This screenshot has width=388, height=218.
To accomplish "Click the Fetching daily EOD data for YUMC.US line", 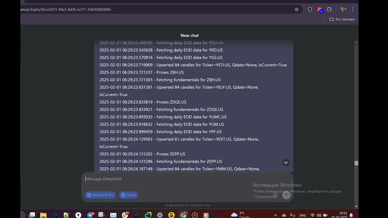I will point(163,117).
